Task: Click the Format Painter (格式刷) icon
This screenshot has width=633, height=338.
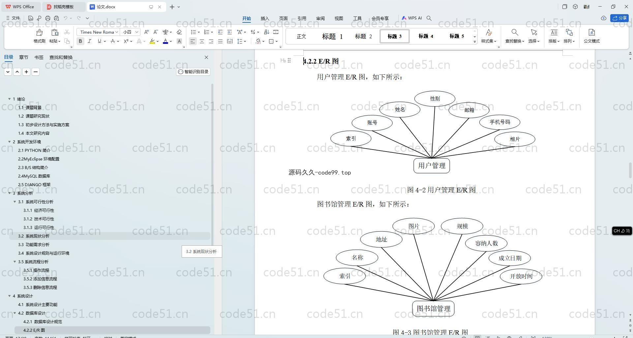Action: [39, 36]
